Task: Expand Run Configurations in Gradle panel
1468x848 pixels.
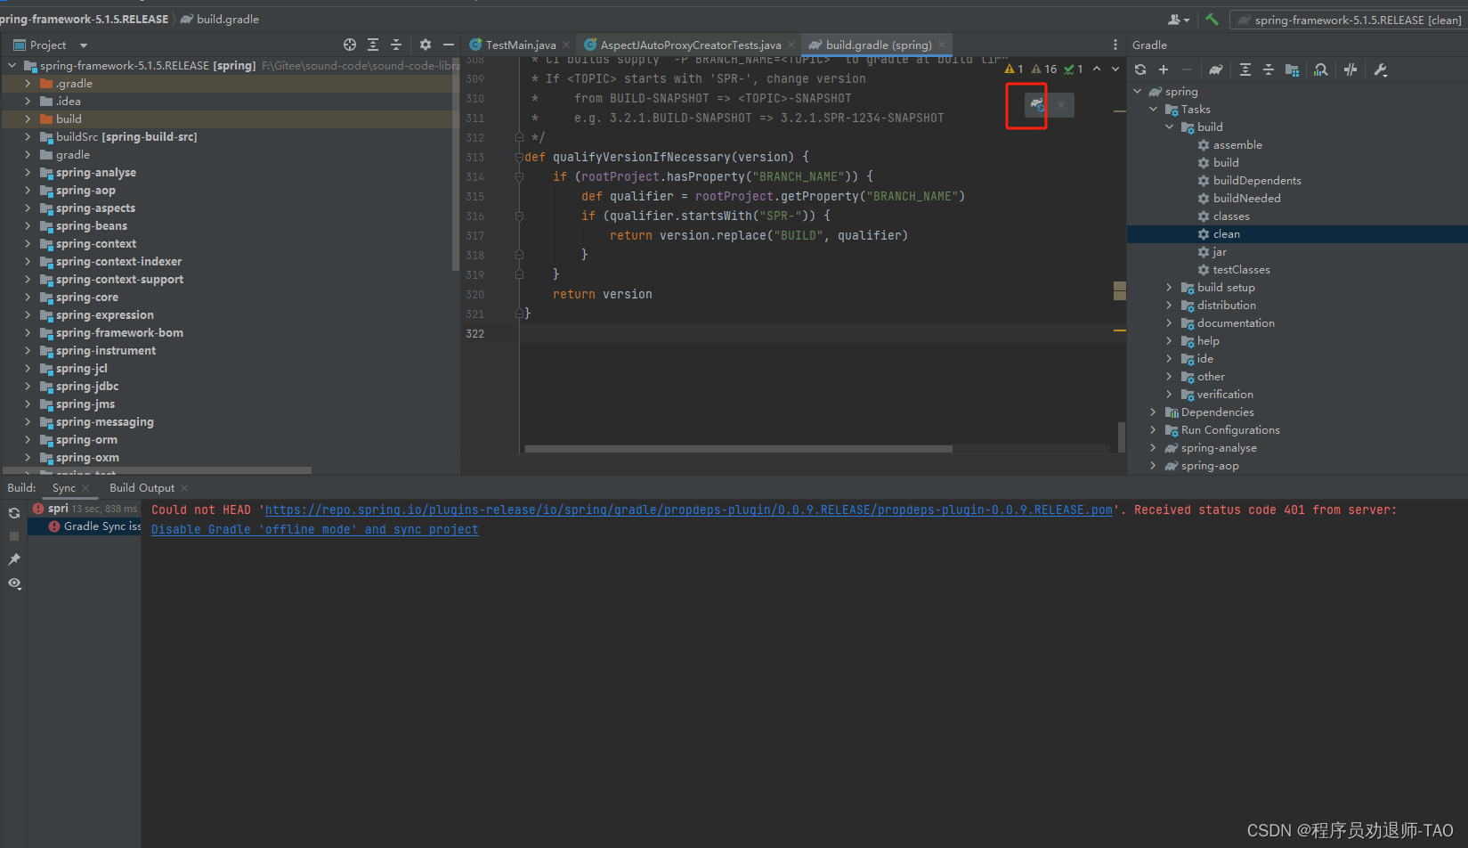Action: pos(1154,429)
